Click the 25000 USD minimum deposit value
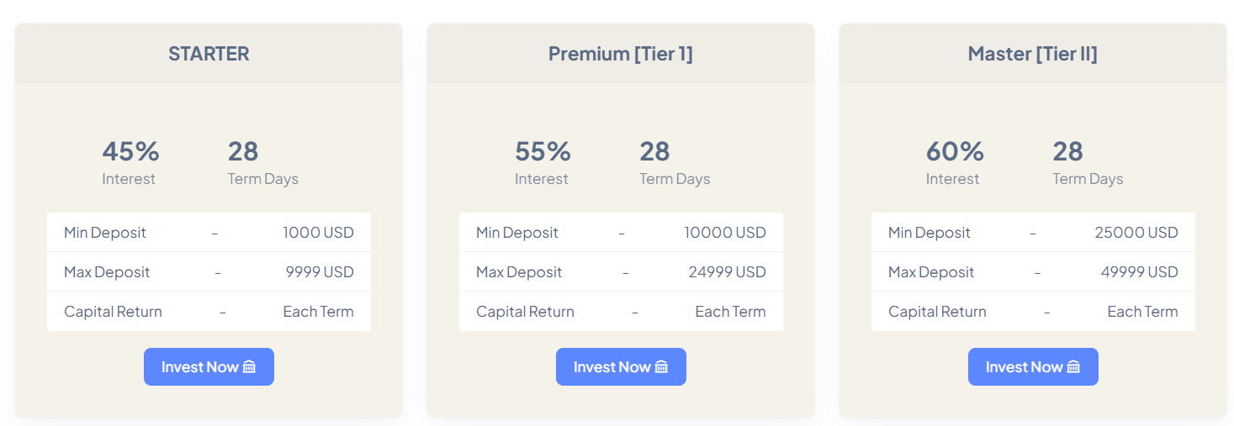Image resolution: width=1234 pixels, height=426 pixels. [x=1136, y=233]
